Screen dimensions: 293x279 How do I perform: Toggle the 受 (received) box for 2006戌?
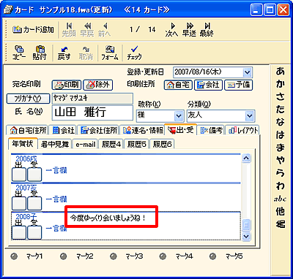coord(34,174)
